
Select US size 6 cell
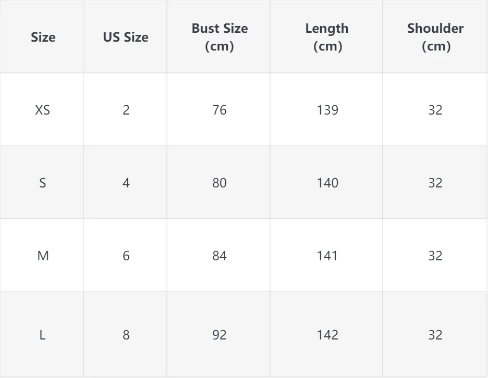[x=126, y=256]
